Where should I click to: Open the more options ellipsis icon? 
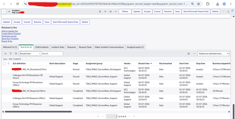pos(116,11)
